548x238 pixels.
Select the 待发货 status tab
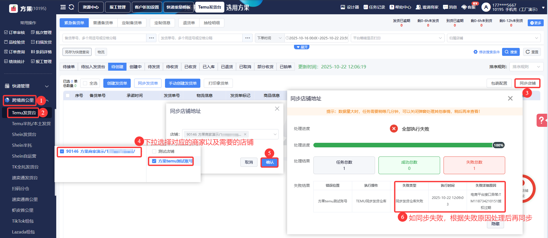coord(154,67)
